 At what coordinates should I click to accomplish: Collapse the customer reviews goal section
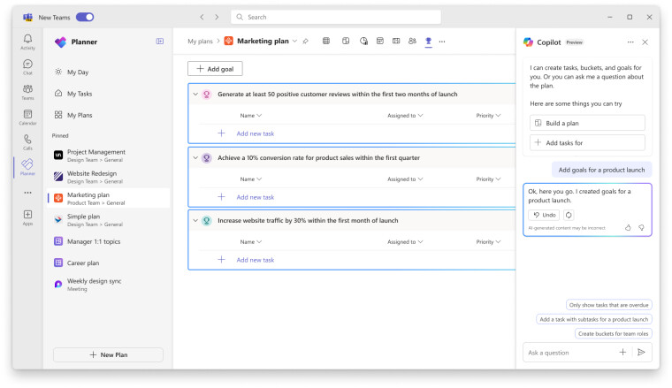pos(195,95)
